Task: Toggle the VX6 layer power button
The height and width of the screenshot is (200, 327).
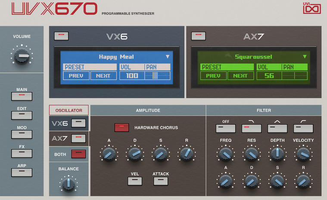Action: click(61, 36)
